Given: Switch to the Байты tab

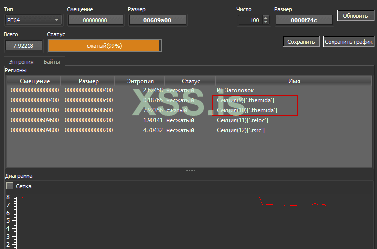Looking at the screenshot, I should pyautogui.click(x=52, y=62).
